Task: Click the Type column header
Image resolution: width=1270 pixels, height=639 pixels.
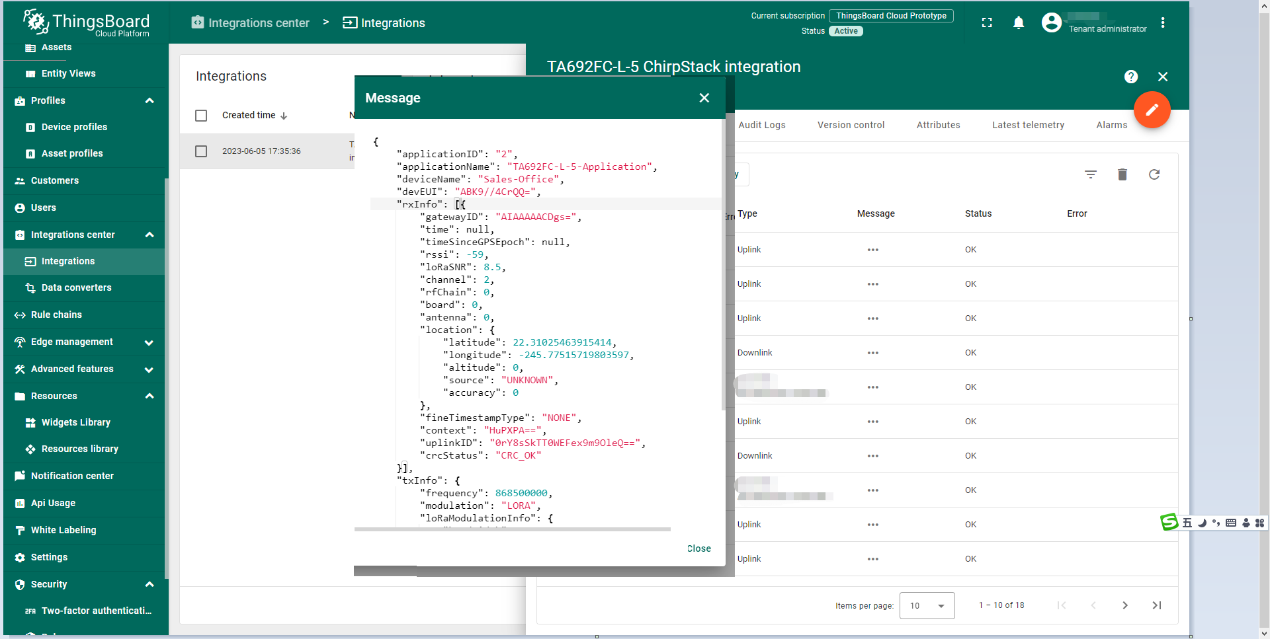Action: [747, 213]
